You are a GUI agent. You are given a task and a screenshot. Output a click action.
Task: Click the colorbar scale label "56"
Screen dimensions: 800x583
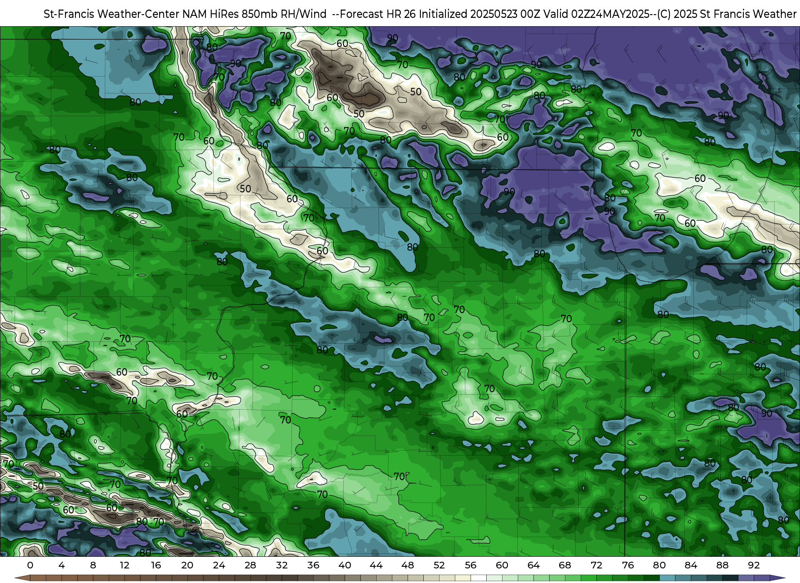click(x=470, y=565)
